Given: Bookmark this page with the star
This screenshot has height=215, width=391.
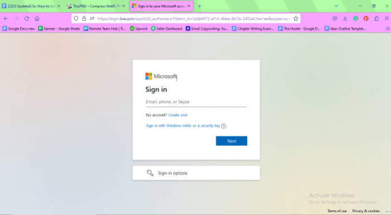Looking at the screenshot, I should tap(295, 18).
